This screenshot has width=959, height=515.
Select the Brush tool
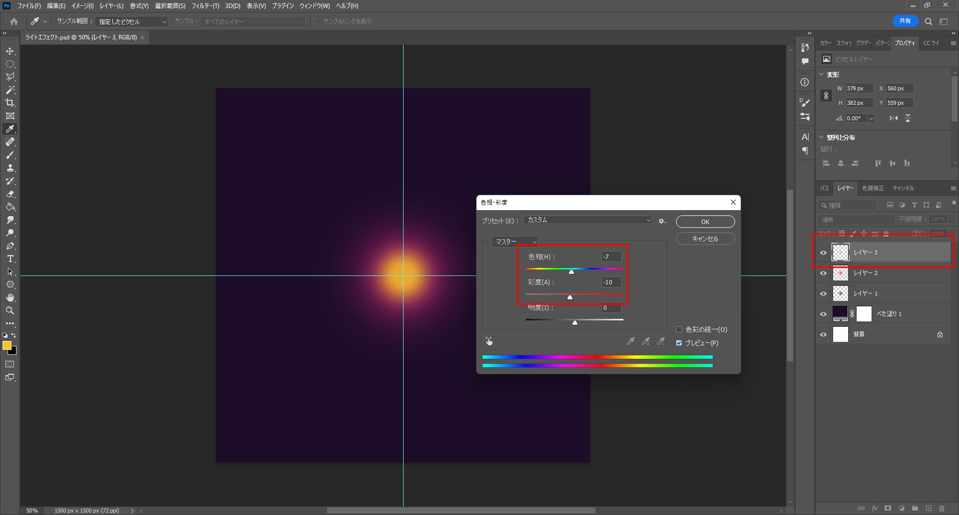click(x=10, y=155)
